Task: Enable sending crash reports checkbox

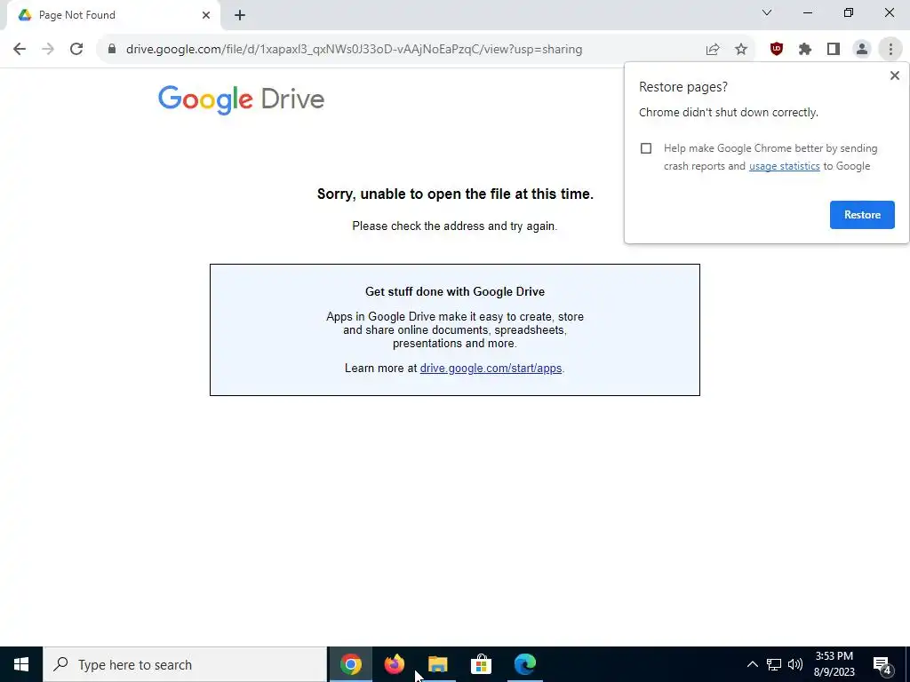Action: pyautogui.click(x=646, y=148)
